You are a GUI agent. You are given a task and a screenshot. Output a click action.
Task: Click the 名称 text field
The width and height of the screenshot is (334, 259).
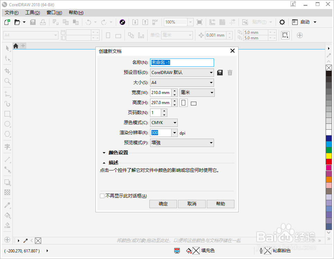[182, 63]
